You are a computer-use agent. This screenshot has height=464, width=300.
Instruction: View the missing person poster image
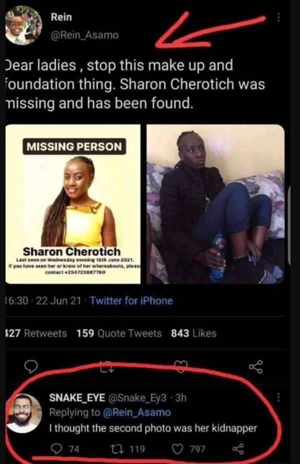point(72,204)
